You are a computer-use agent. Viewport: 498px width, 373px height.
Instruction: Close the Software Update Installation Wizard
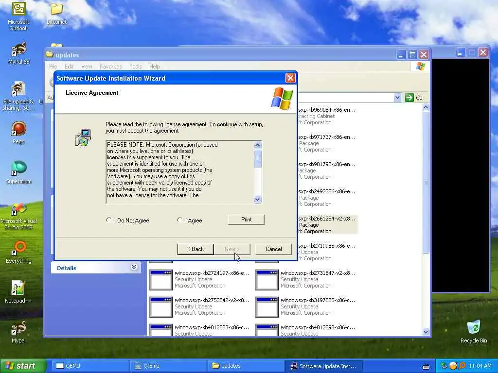point(290,78)
